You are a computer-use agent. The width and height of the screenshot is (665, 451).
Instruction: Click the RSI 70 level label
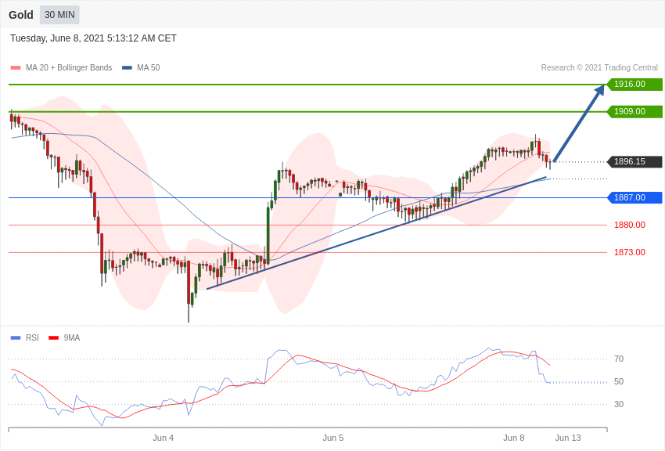coord(619,359)
